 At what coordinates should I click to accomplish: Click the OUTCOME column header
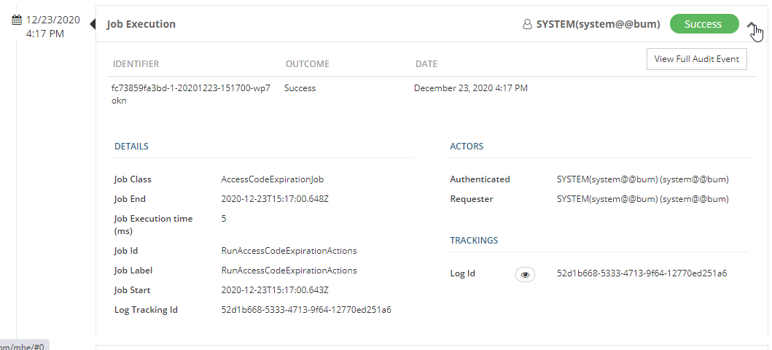coord(307,64)
